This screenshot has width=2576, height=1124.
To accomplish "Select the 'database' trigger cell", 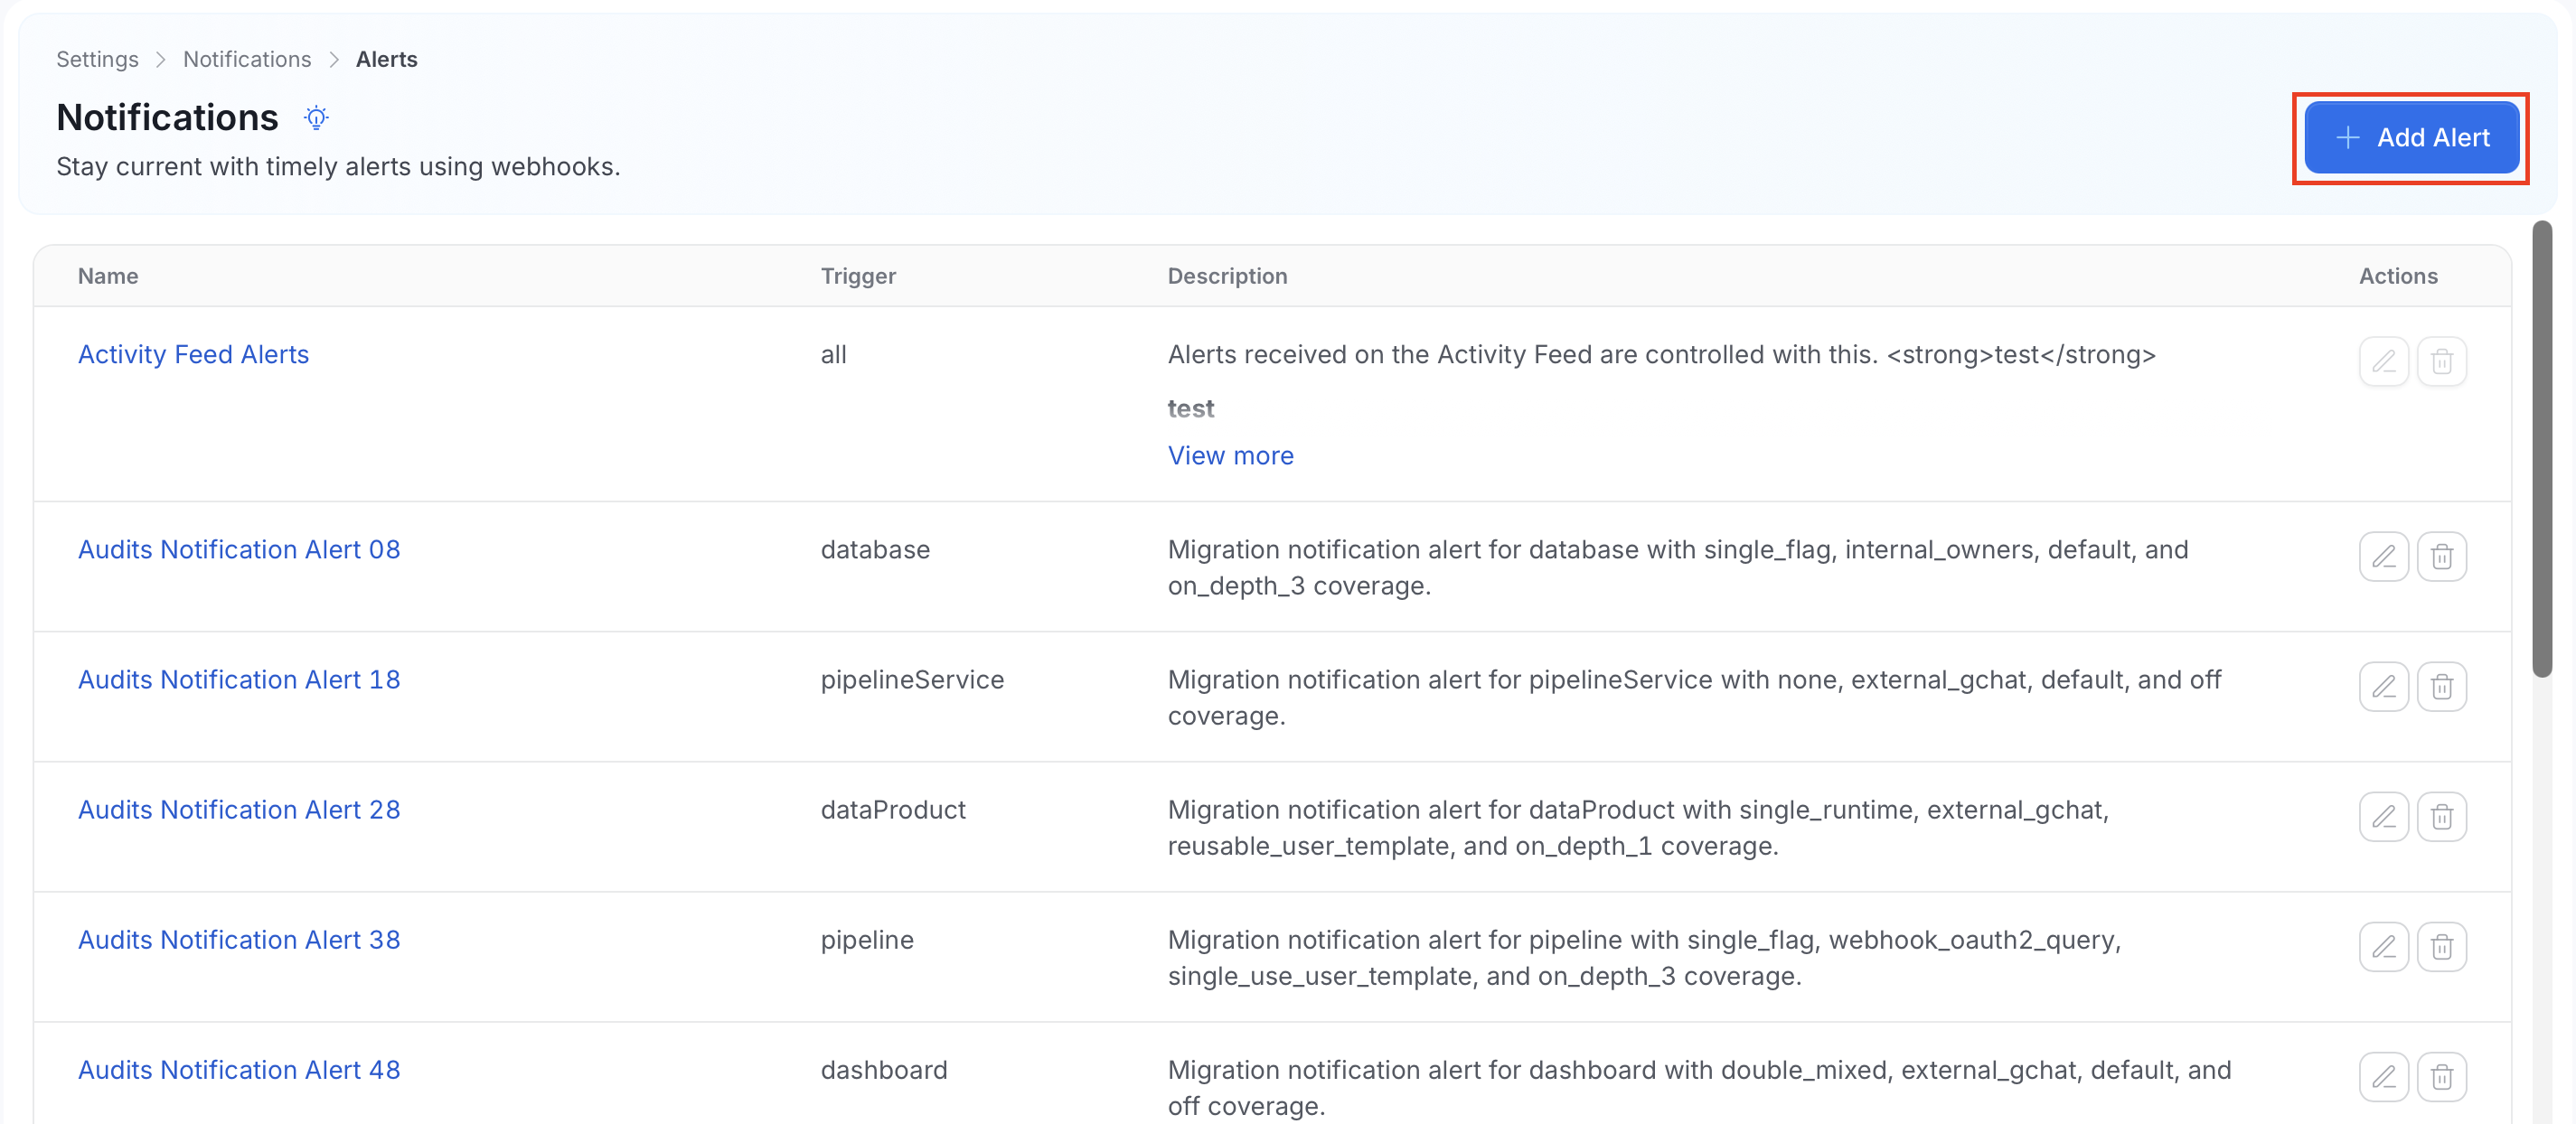I will click(875, 549).
